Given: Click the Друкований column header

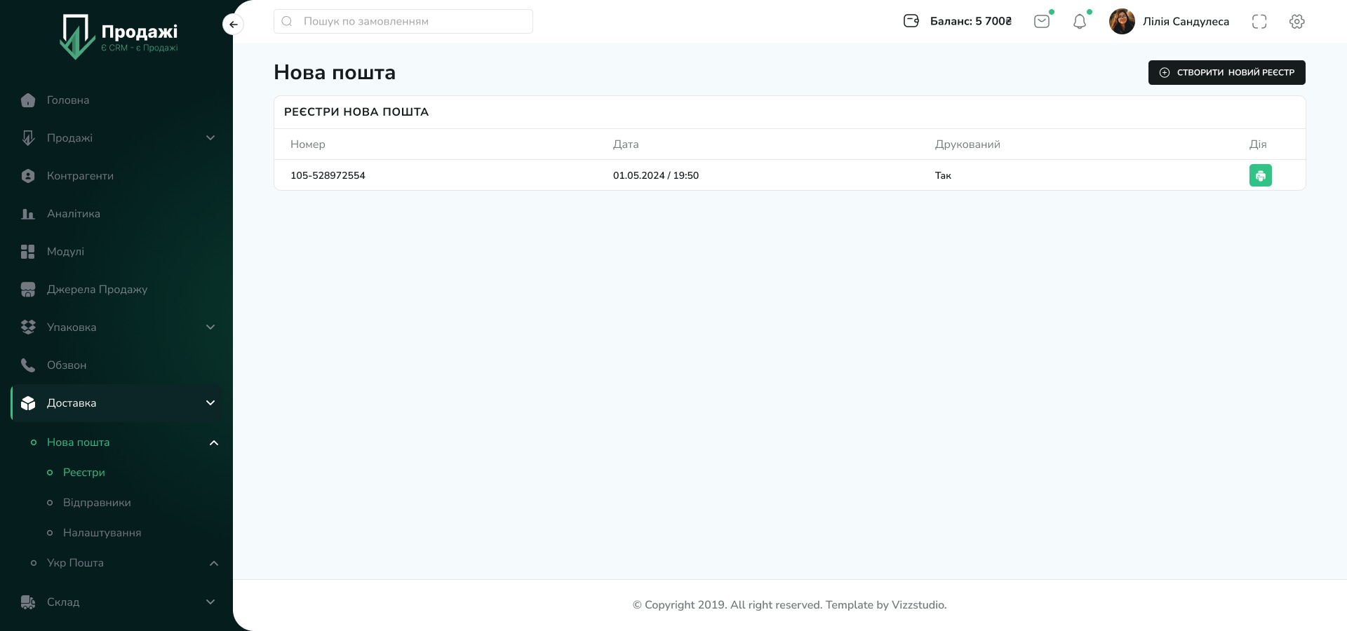Looking at the screenshot, I should click(x=967, y=144).
